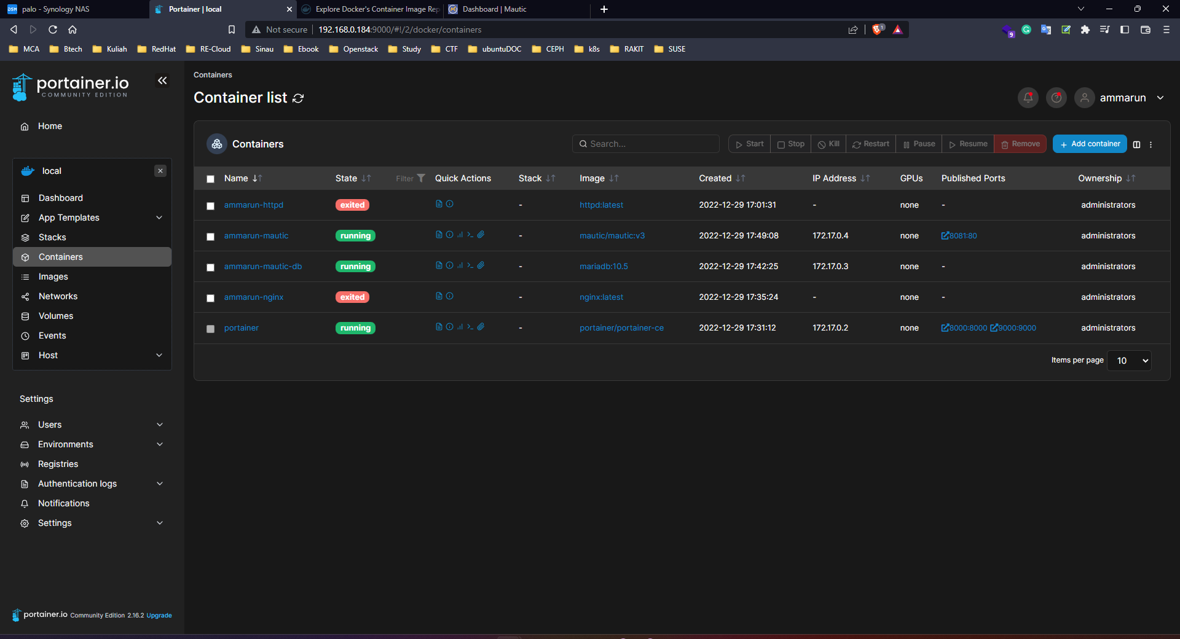Open exec console for ammarun-mautic
The image size is (1180, 639).
click(470, 235)
